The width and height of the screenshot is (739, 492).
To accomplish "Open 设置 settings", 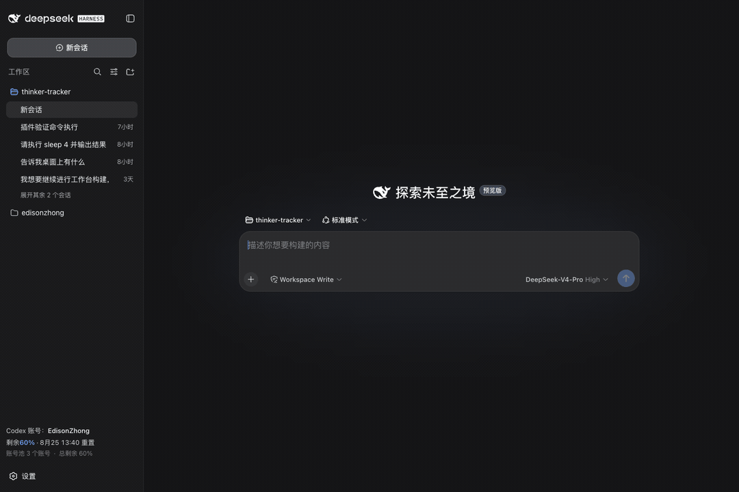I will click(23, 476).
